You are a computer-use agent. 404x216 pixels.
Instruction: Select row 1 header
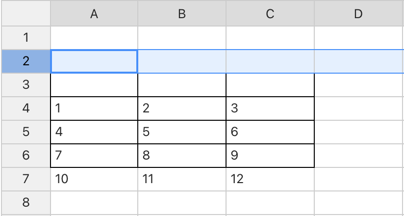point(26,38)
